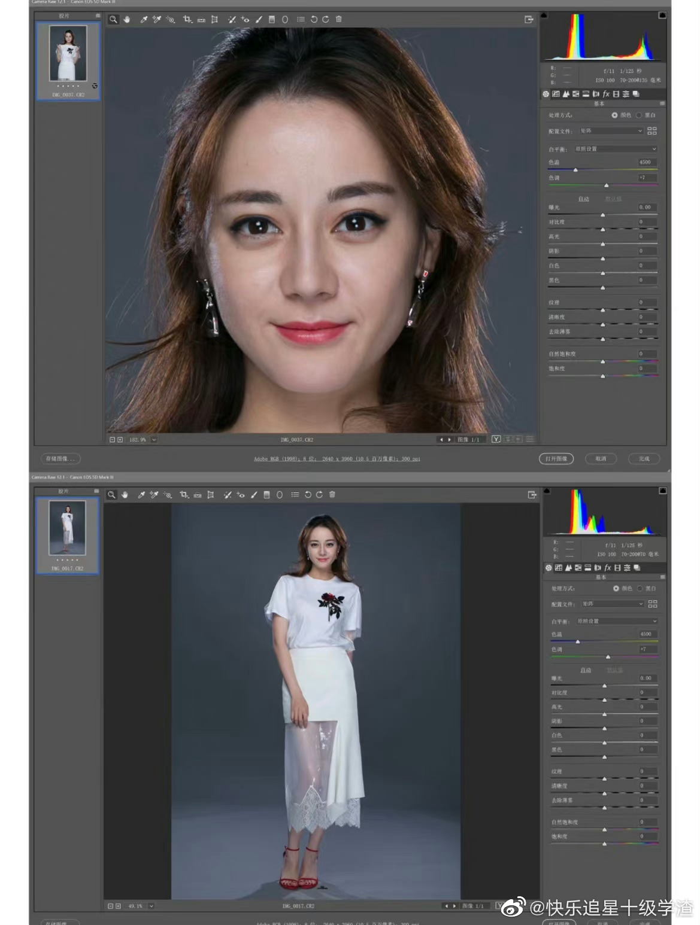Screen dimensions: 700x925
Task: Toggle highlight clipping warning on lower histogram
Action: [663, 491]
